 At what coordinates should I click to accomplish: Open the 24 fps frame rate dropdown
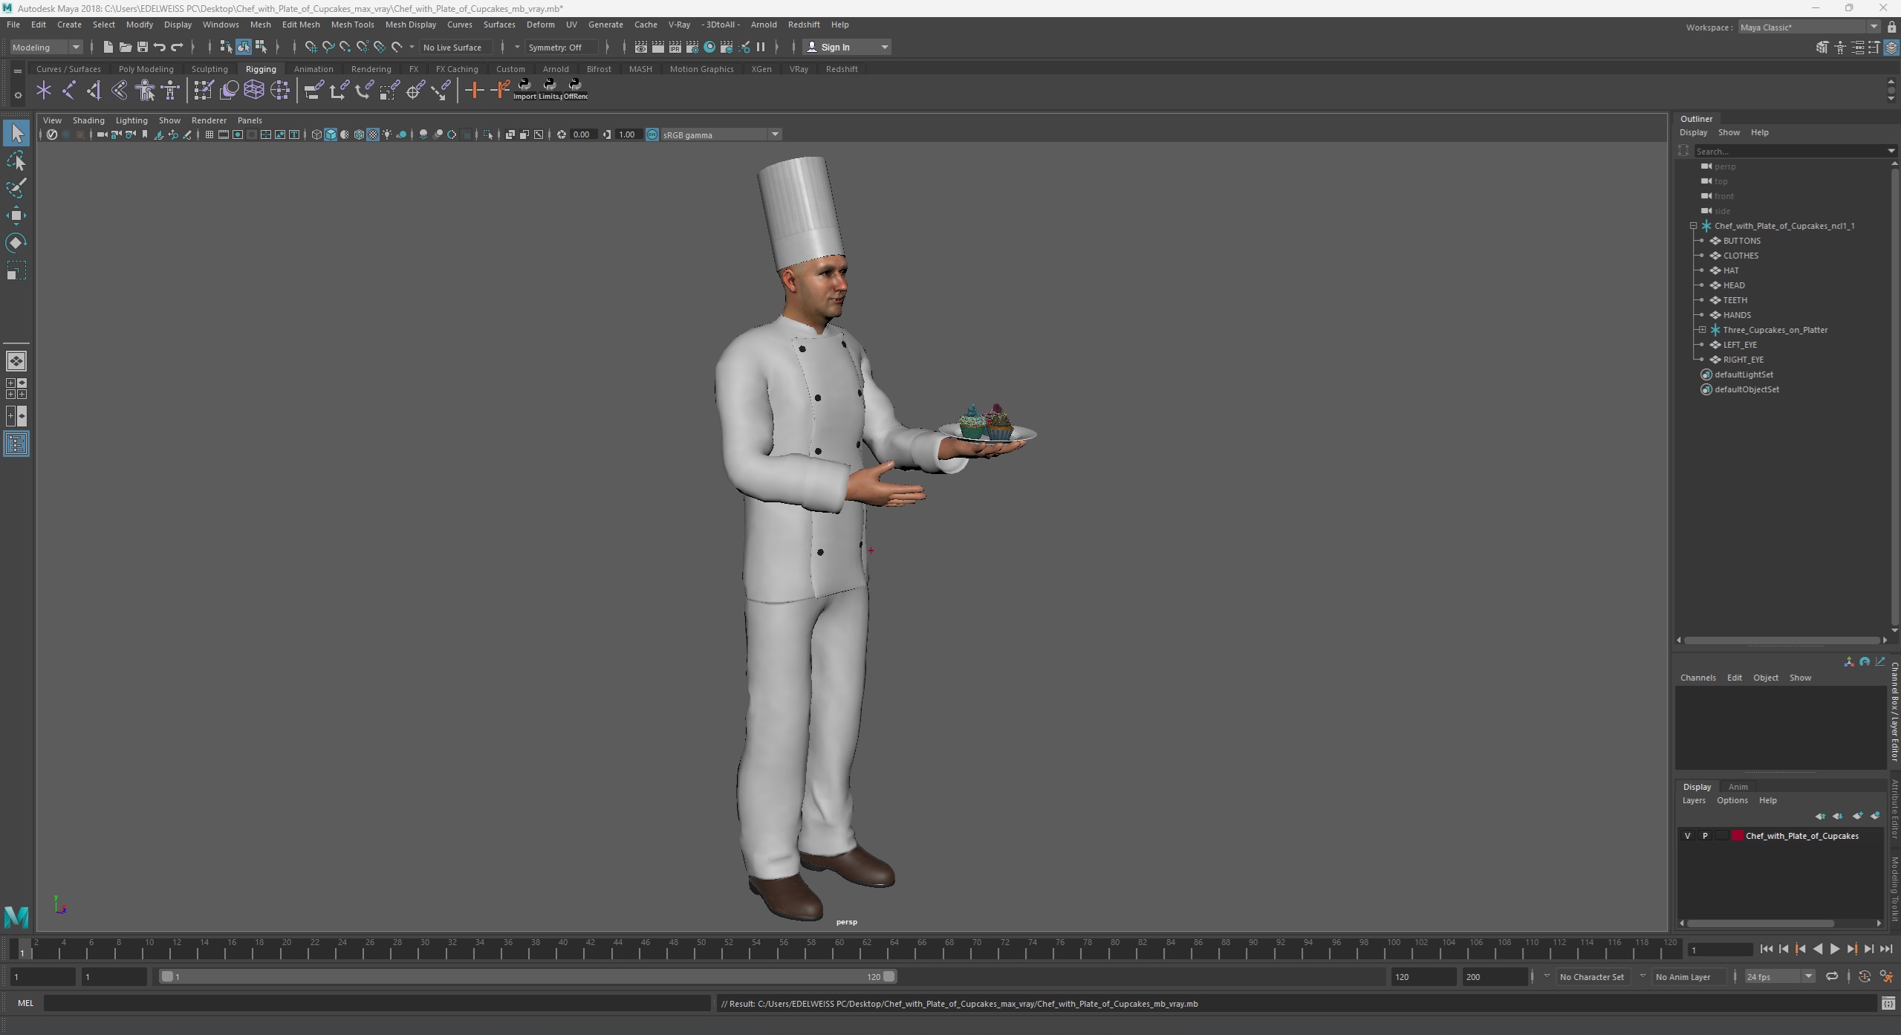click(1780, 976)
